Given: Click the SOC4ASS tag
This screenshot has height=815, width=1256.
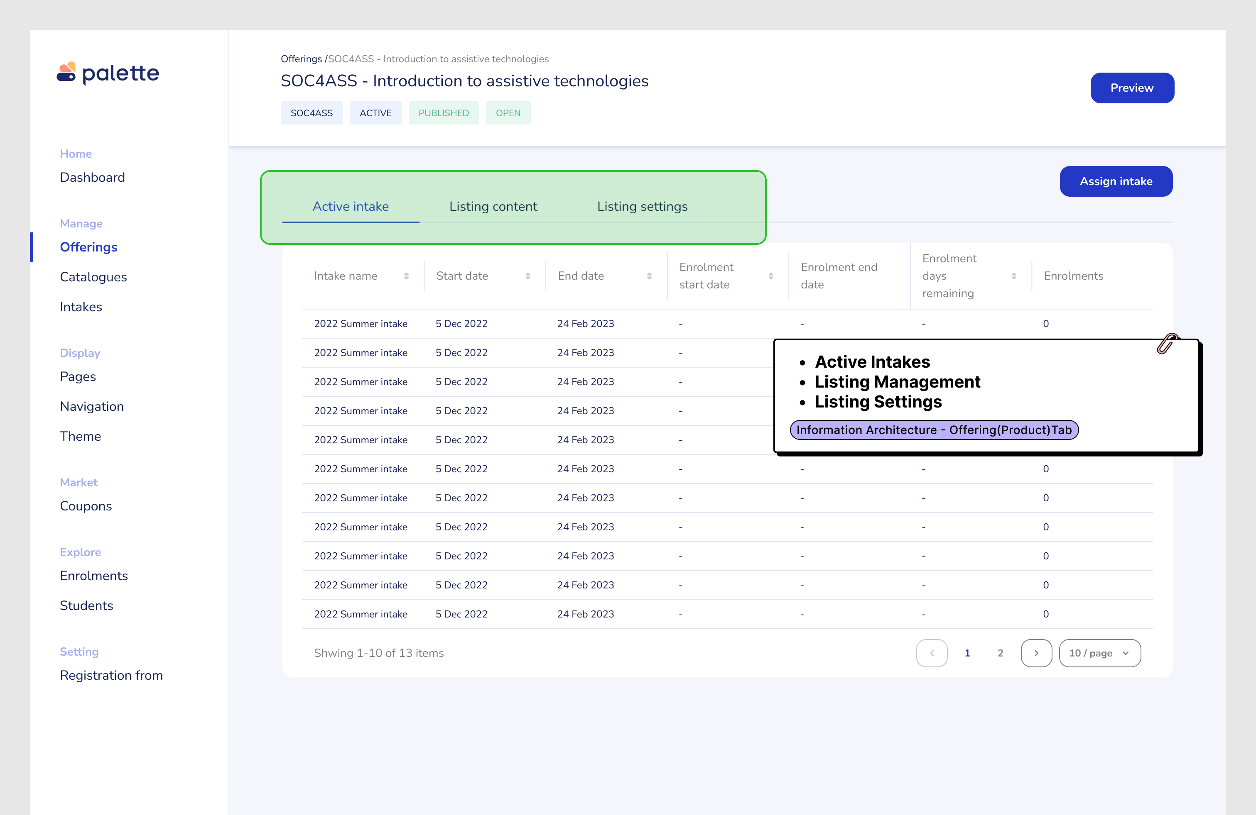Looking at the screenshot, I should click(x=312, y=113).
